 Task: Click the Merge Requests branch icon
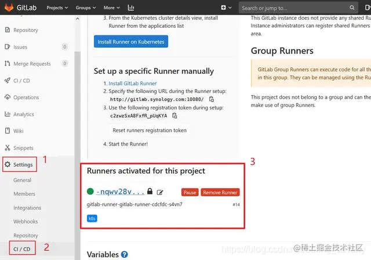[x=8, y=63]
